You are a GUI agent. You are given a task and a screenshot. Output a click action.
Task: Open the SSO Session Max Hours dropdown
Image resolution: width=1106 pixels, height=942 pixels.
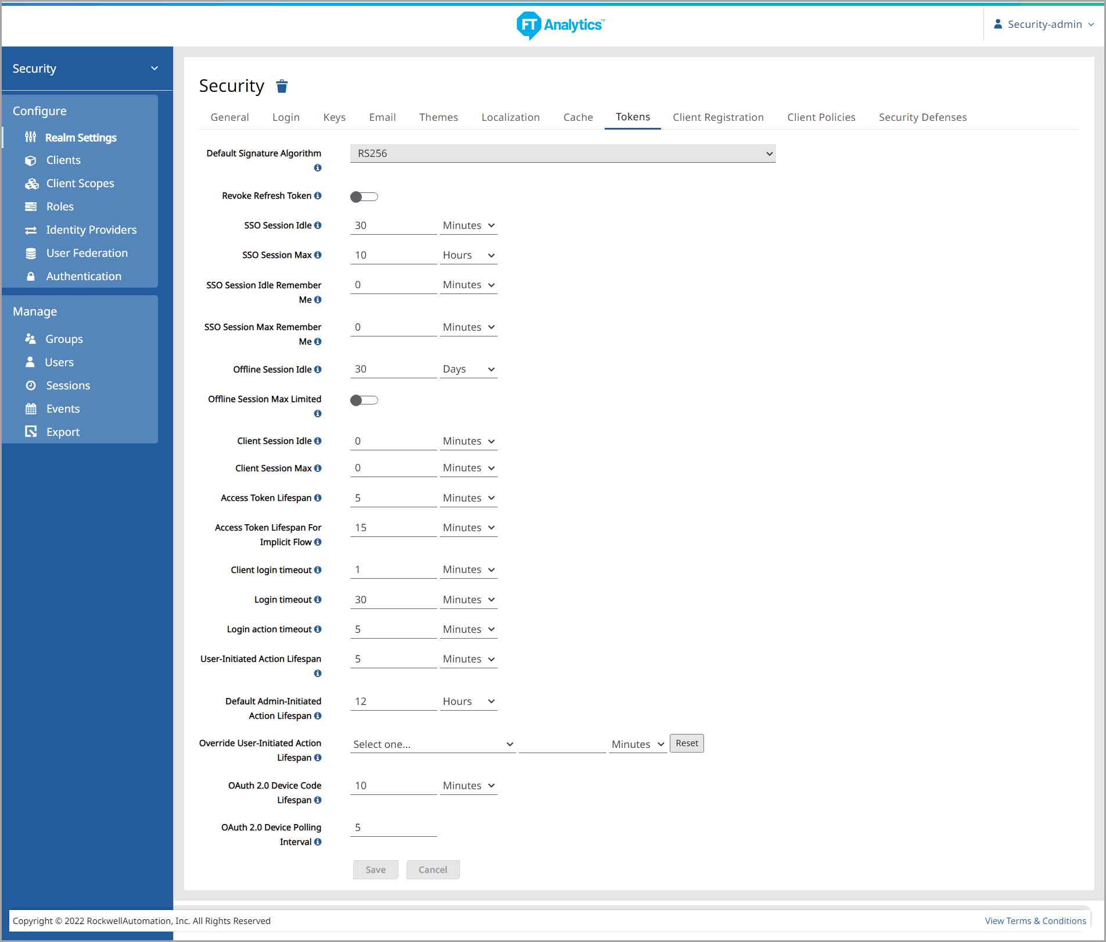point(469,255)
